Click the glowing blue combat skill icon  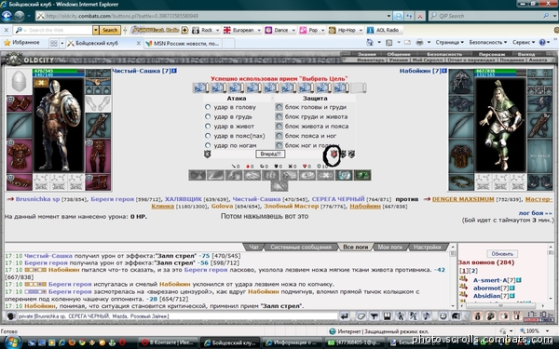click(x=344, y=175)
